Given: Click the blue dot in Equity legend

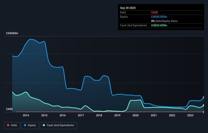Looking at the screenshot, I should pyautogui.click(x=25, y=125).
